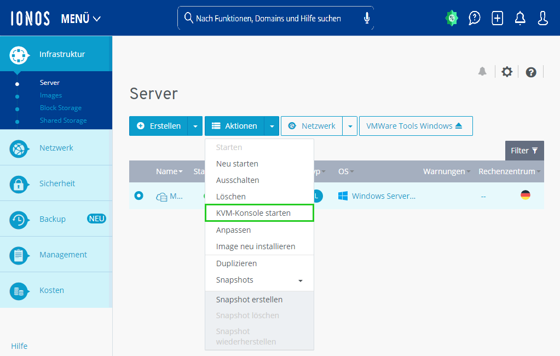
Task: Choose Löschen from Aktionen menu
Action: coord(259,197)
